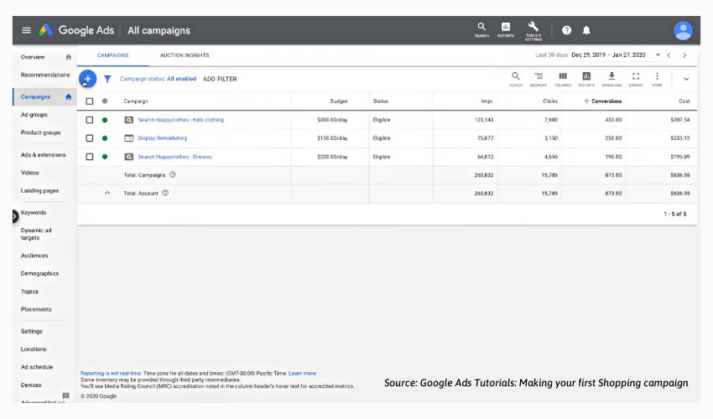
Task: Click the Budget column header
Action: pos(339,101)
